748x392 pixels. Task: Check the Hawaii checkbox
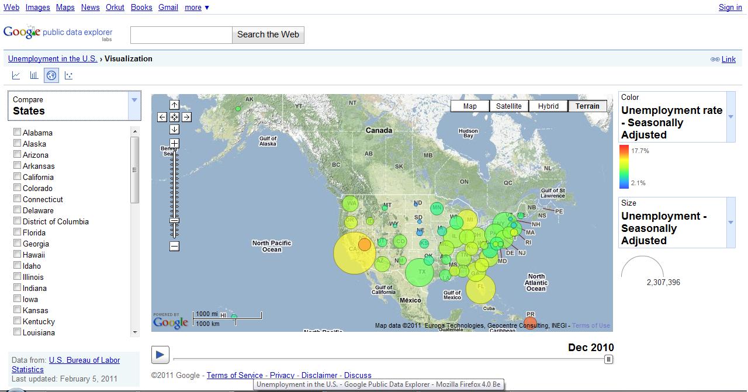(x=18, y=254)
